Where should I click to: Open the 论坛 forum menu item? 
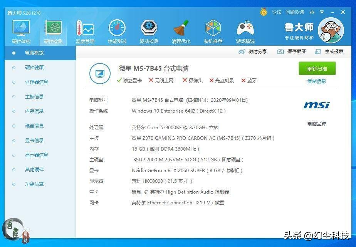(277, 12)
